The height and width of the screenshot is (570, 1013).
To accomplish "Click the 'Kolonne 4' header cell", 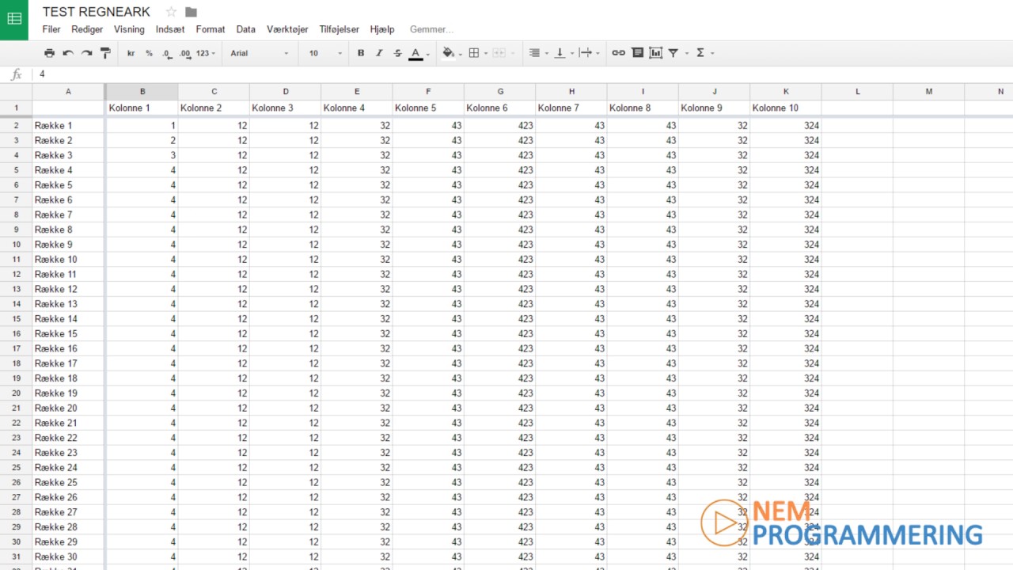I will [x=357, y=108].
